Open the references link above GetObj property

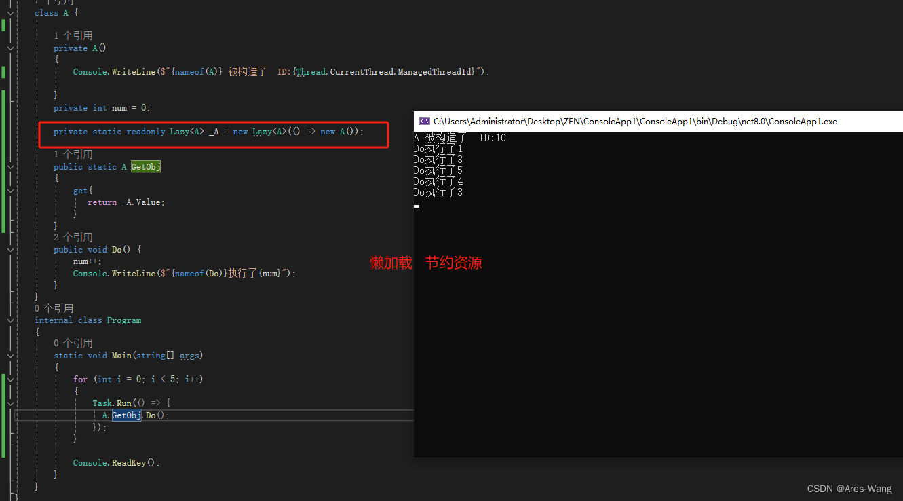tap(73, 155)
